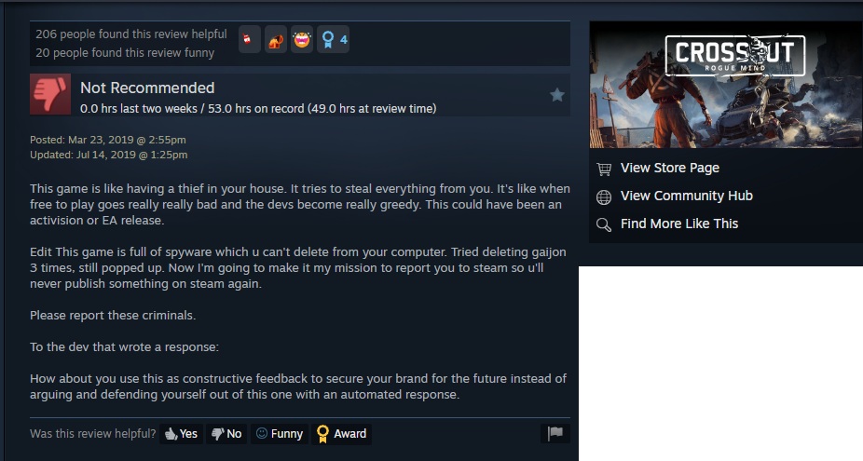The height and width of the screenshot is (461, 863).
Task: Open the View Store Page link
Action: pyautogui.click(x=670, y=168)
